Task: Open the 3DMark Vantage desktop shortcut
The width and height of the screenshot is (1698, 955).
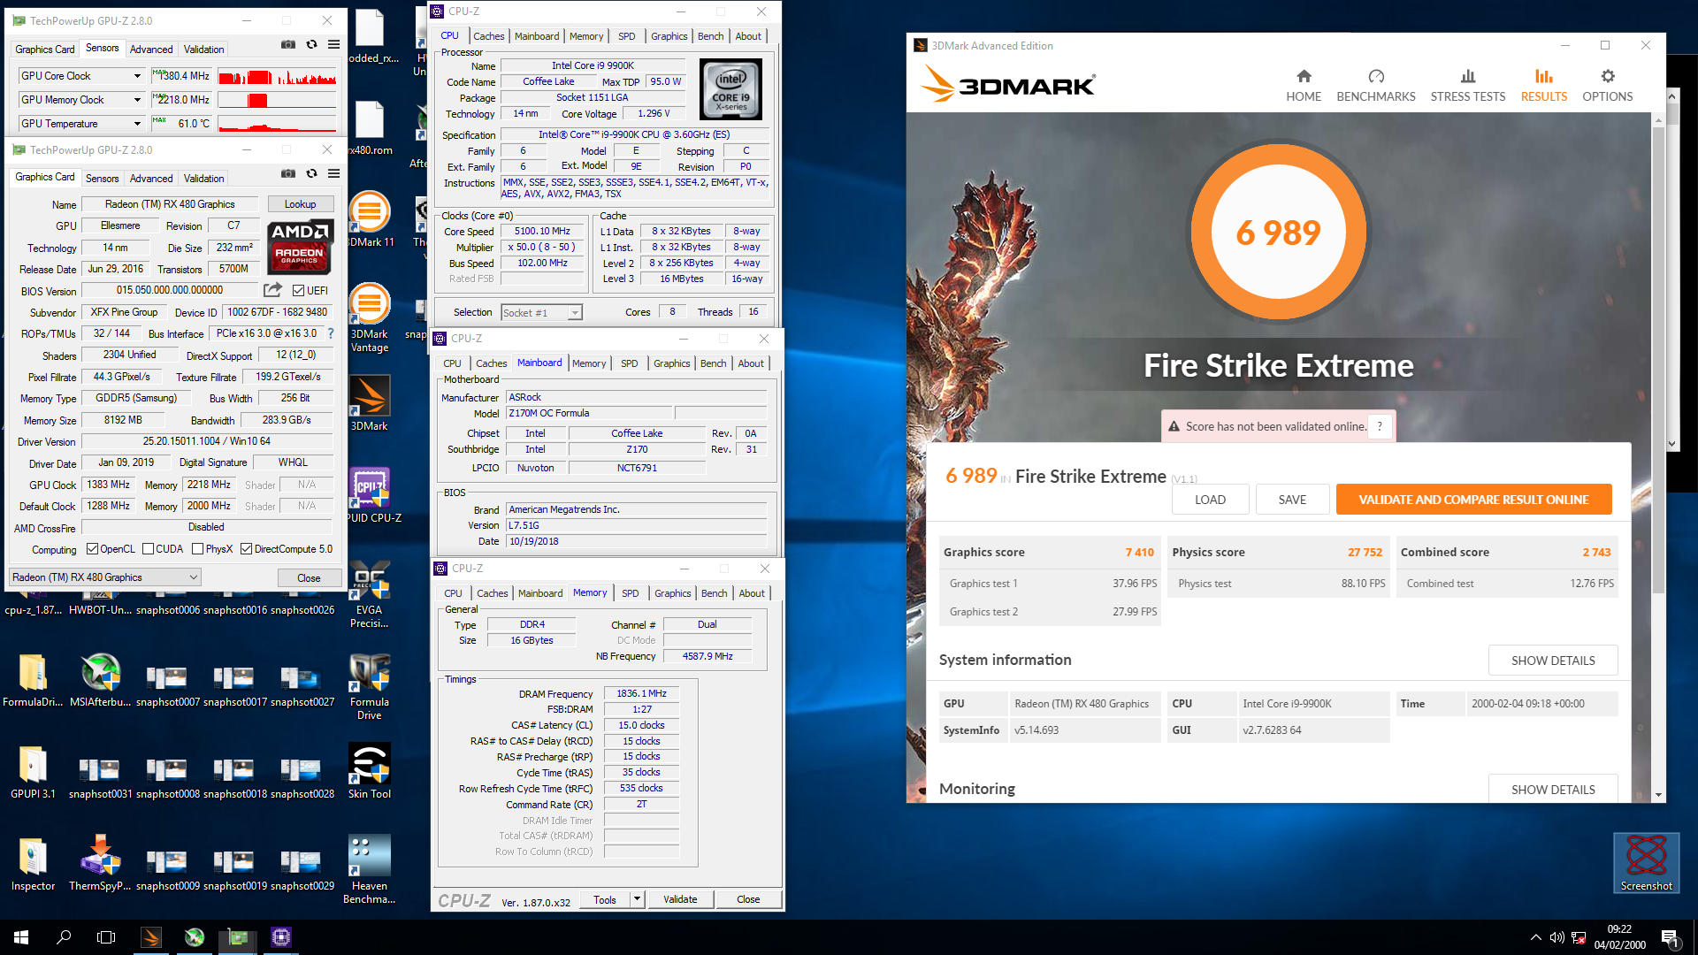Action: (370, 317)
